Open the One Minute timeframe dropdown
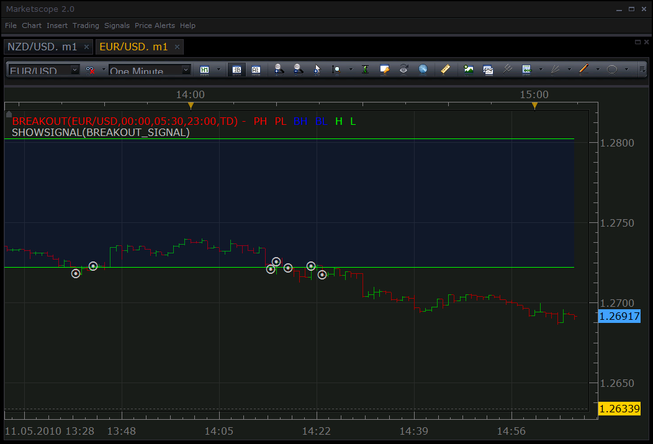The image size is (653, 444). (x=150, y=70)
